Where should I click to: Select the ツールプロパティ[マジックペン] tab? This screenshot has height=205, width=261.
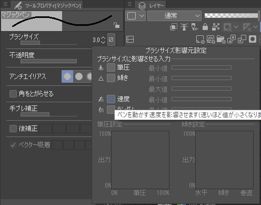click(47, 5)
